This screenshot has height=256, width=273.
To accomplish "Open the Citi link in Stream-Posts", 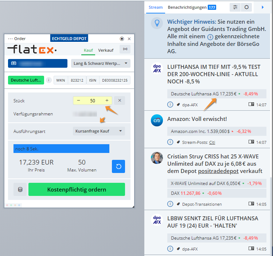I will click(x=212, y=142).
